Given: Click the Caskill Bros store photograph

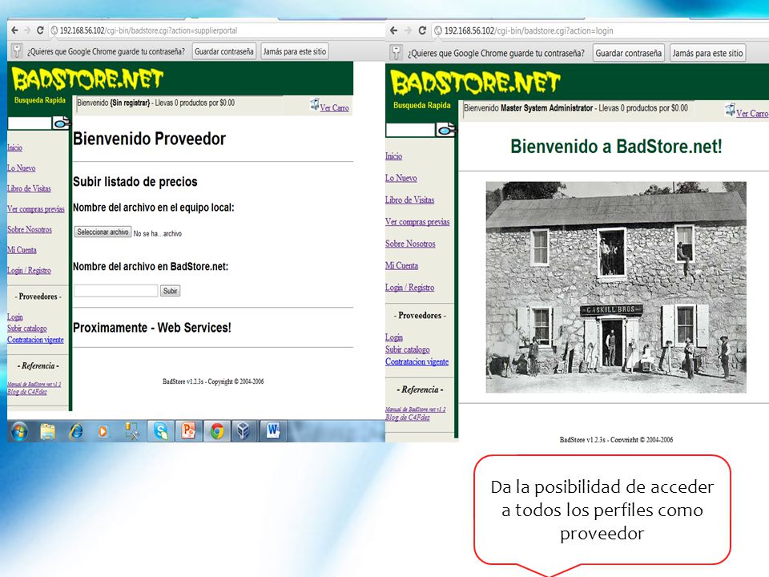Looking at the screenshot, I should point(616,287).
